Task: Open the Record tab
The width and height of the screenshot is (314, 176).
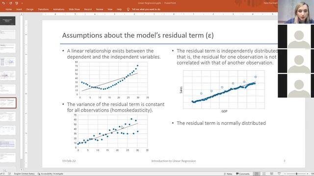Action: pos(88,9)
